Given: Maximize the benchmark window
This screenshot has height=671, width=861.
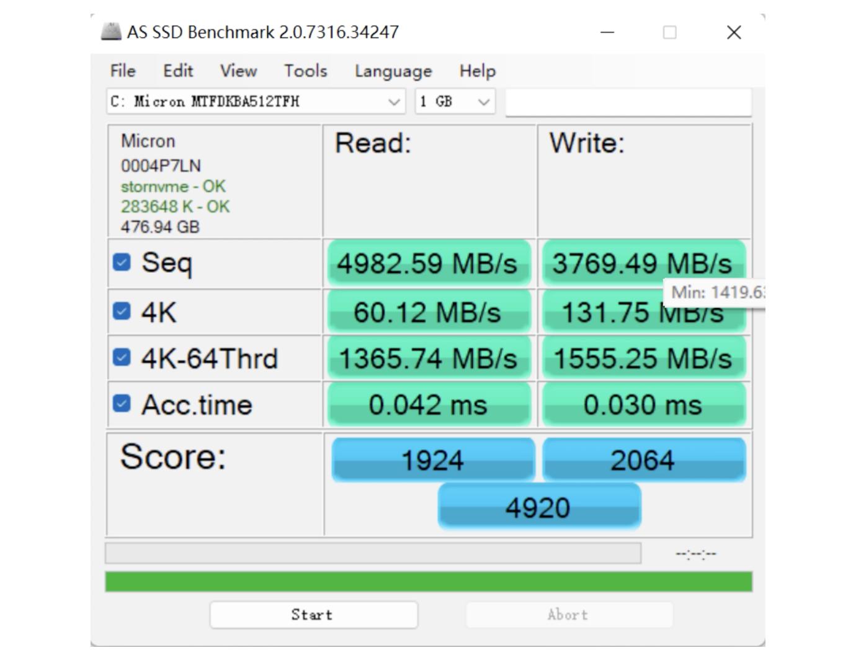Looking at the screenshot, I should click(x=669, y=32).
